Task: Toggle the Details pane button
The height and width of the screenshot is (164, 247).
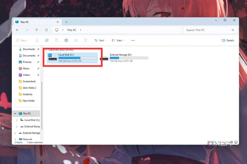Action: point(228,40)
